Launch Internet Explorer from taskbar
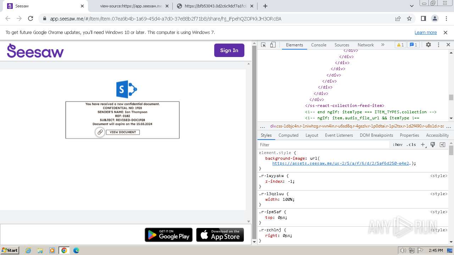 pos(28,250)
